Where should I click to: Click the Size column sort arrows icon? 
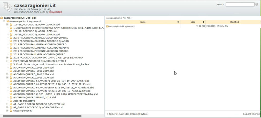point(203,22)
